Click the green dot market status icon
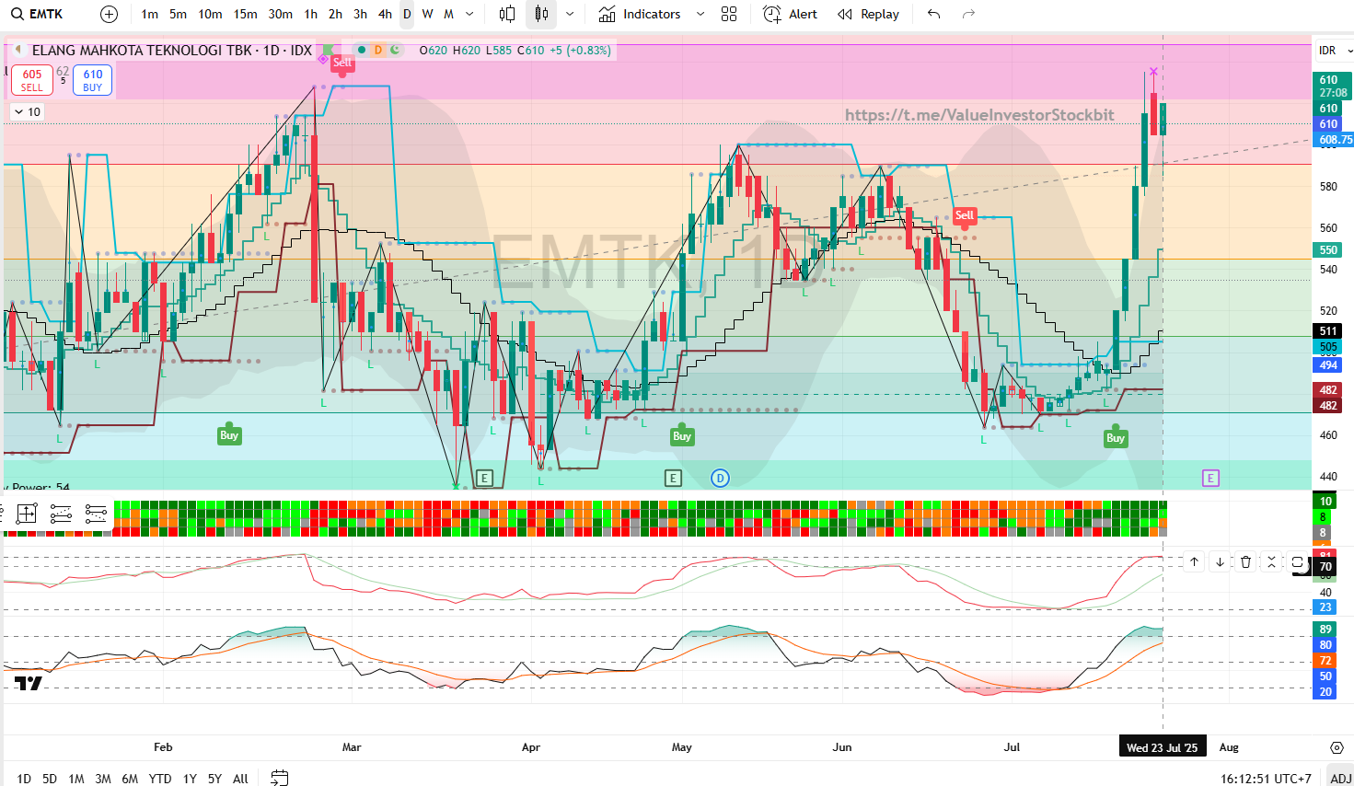Screen dimensions: 1354x786 (362, 50)
